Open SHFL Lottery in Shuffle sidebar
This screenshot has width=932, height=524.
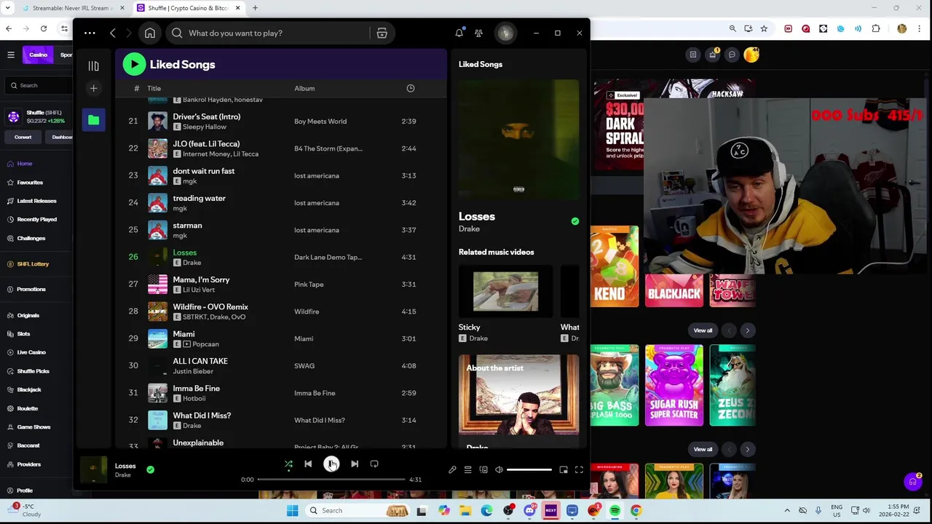coord(33,263)
